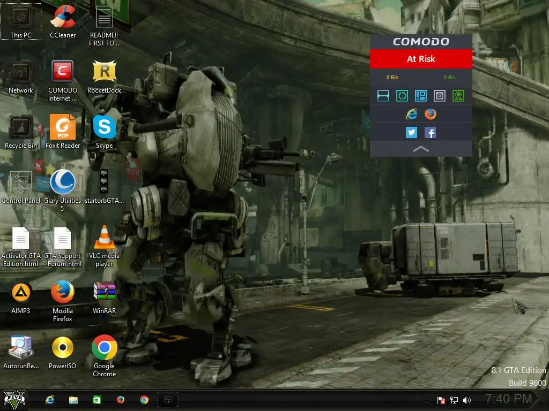Click the panel-layout icon in COMODO widget

point(420,96)
